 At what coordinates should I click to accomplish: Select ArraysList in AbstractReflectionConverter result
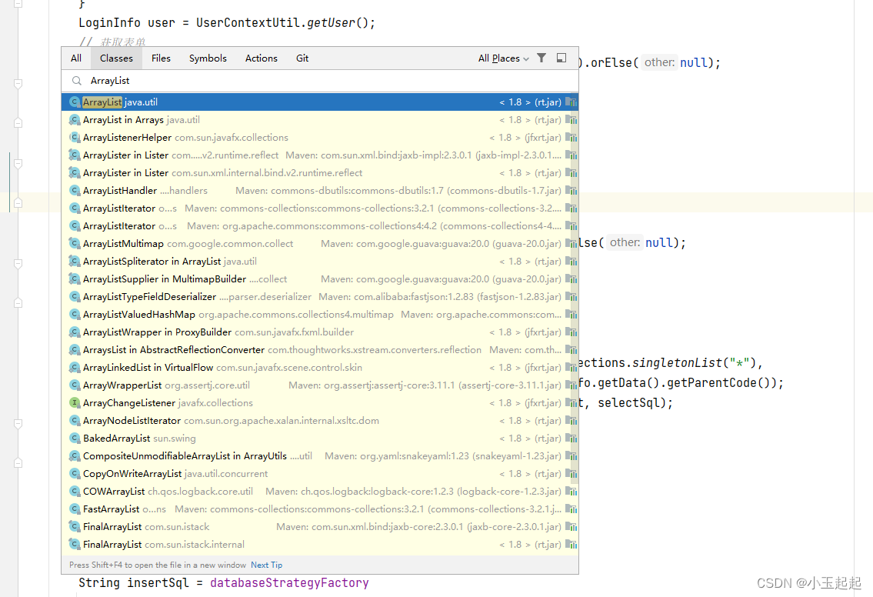click(x=320, y=350)
